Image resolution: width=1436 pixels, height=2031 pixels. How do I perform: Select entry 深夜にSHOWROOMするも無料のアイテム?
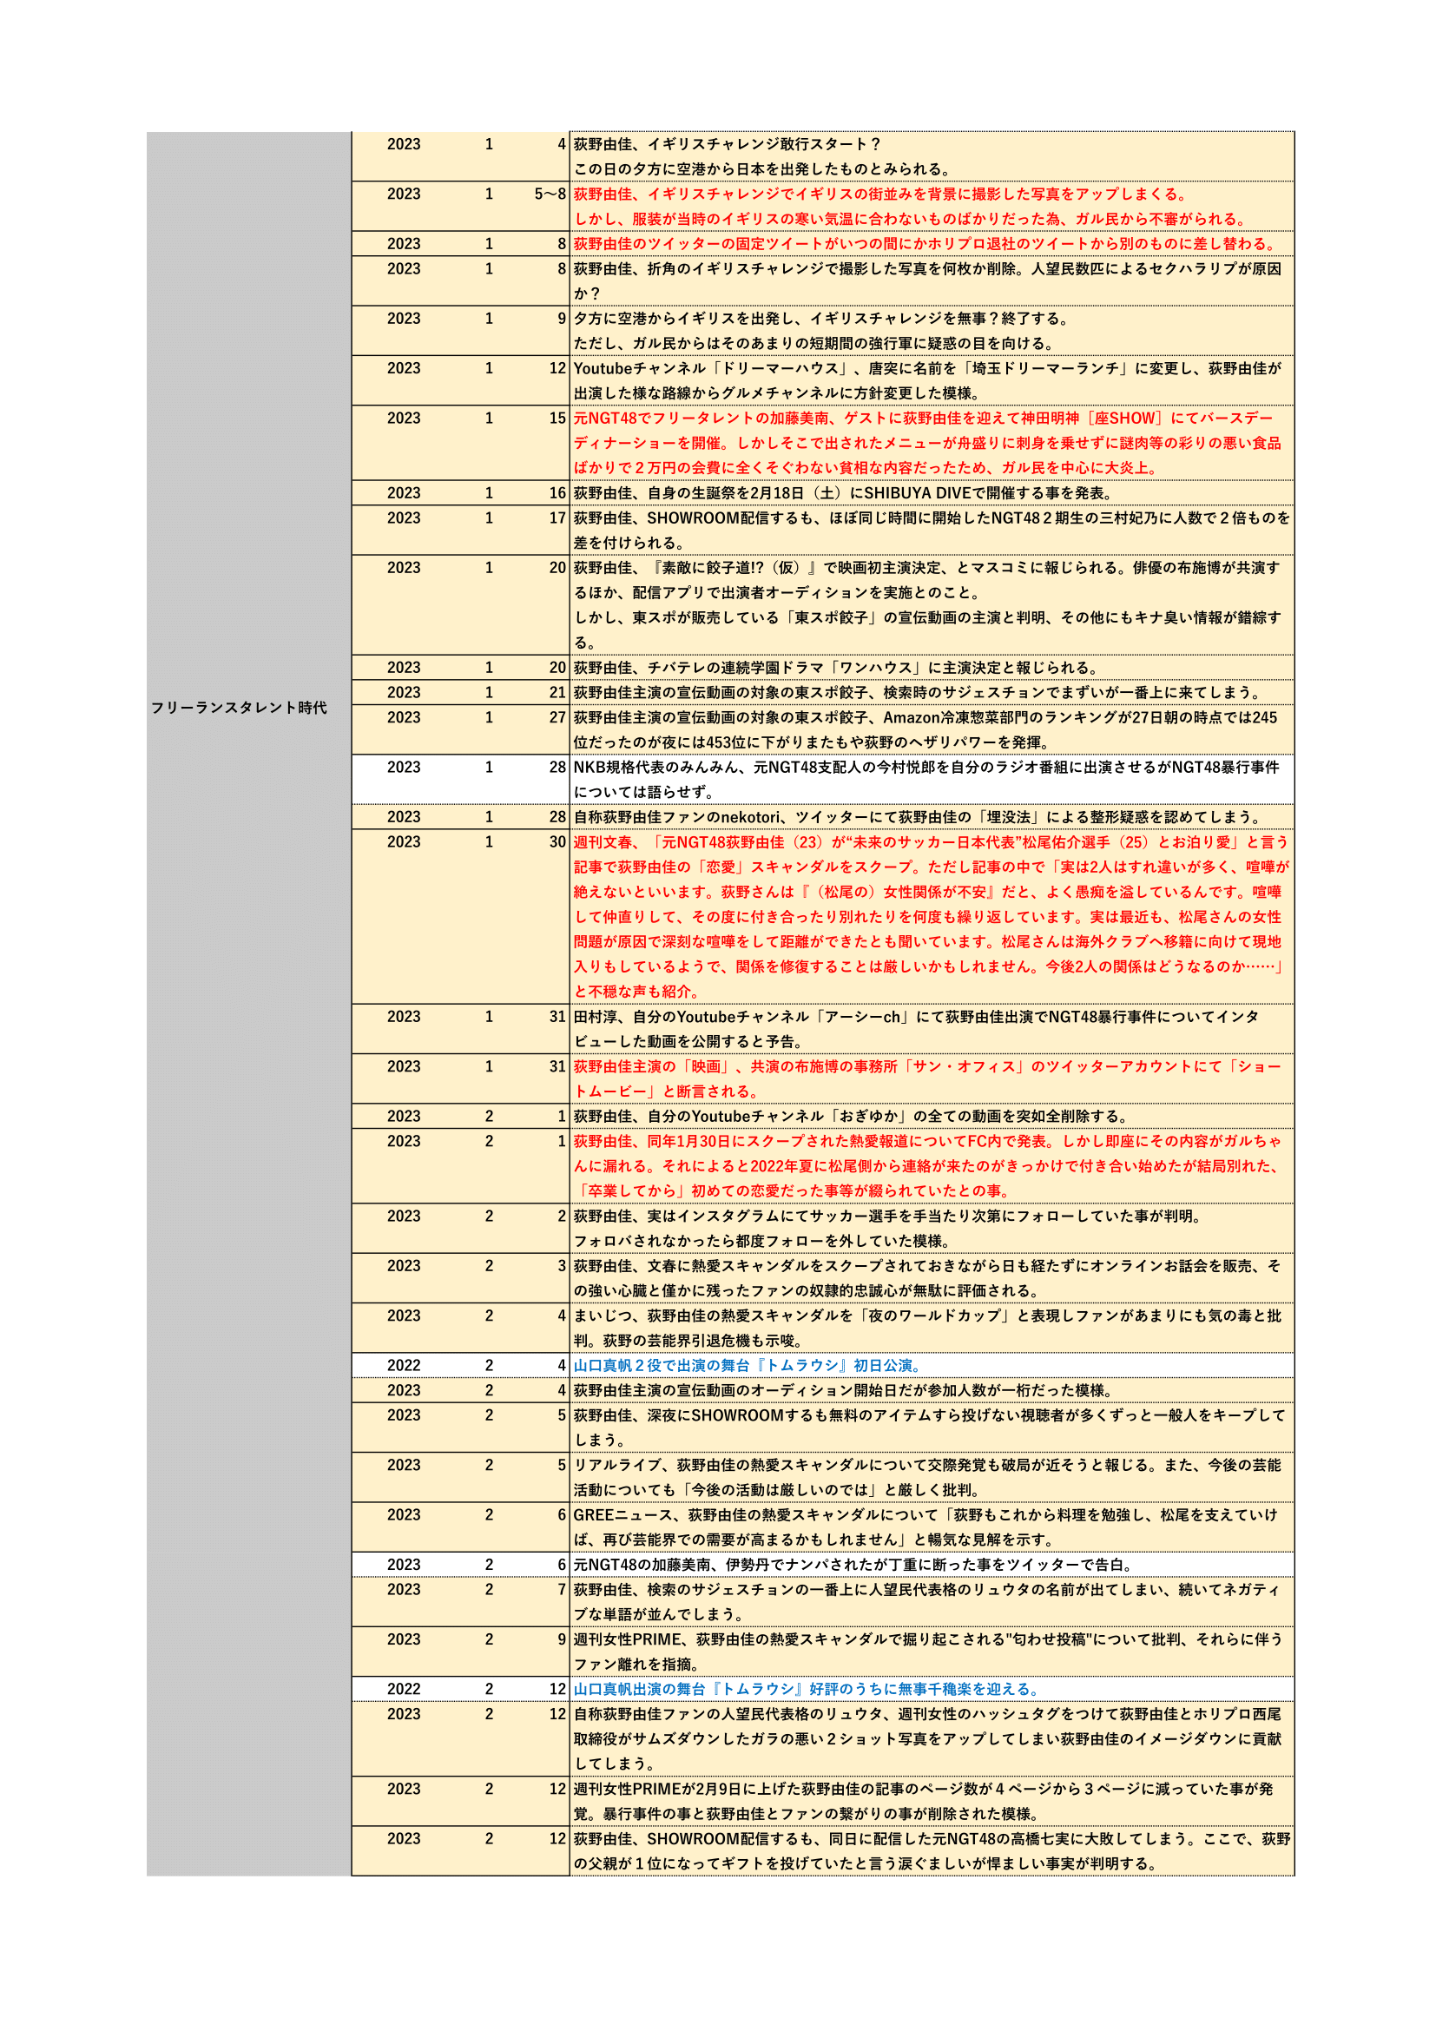coord(932,1428)
